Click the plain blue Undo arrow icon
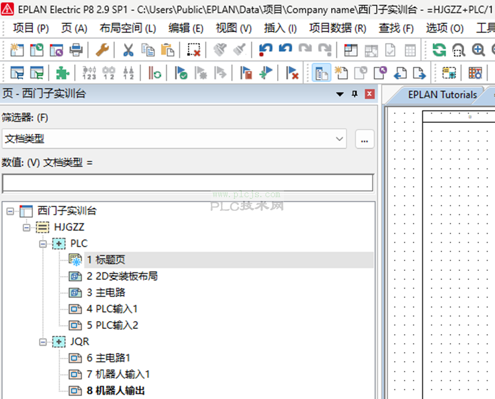Viewport: 495px width, 399px height. click(x=285, y=49)
